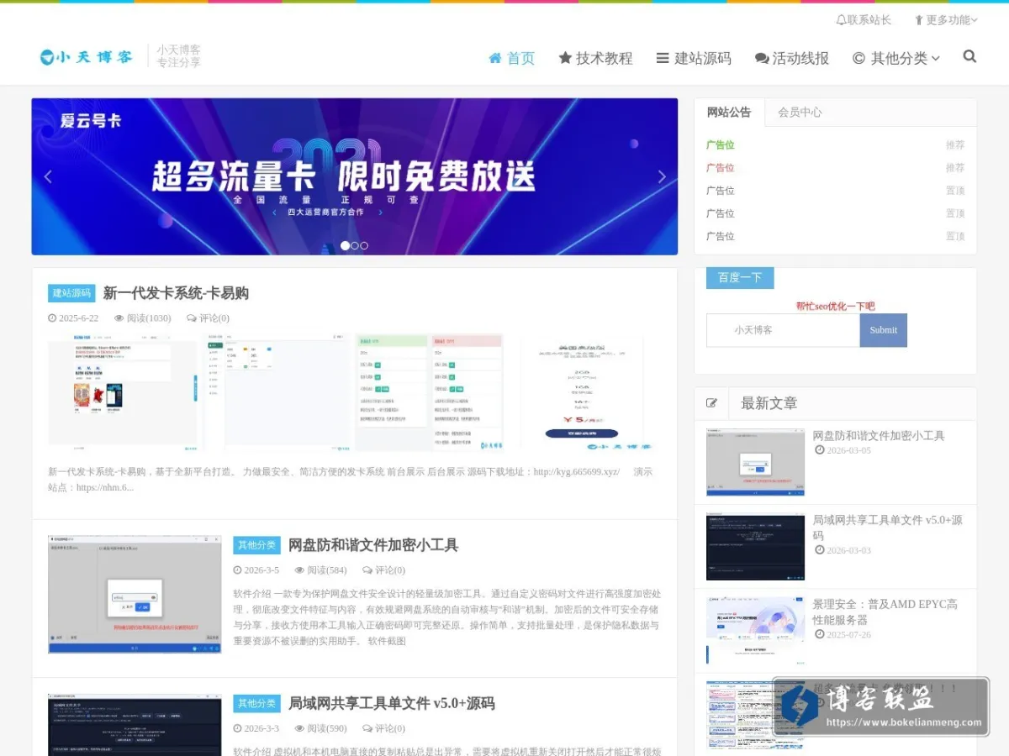Screen dimensions: 1009x756
Task: Click the edit icon next to 最新文章
Action: coord(712,403)
